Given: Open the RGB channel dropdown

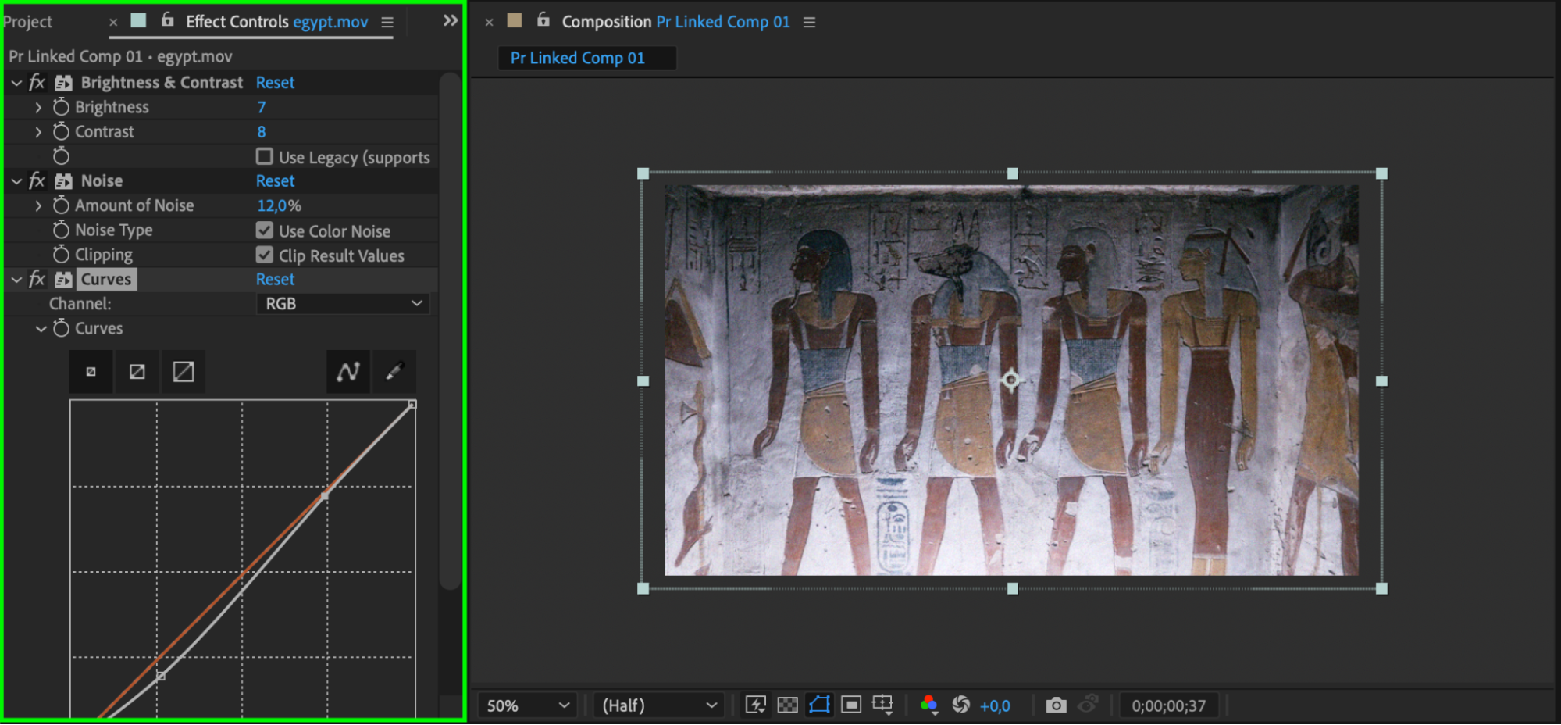Looking at the screenshot, I should click(343, 304).
